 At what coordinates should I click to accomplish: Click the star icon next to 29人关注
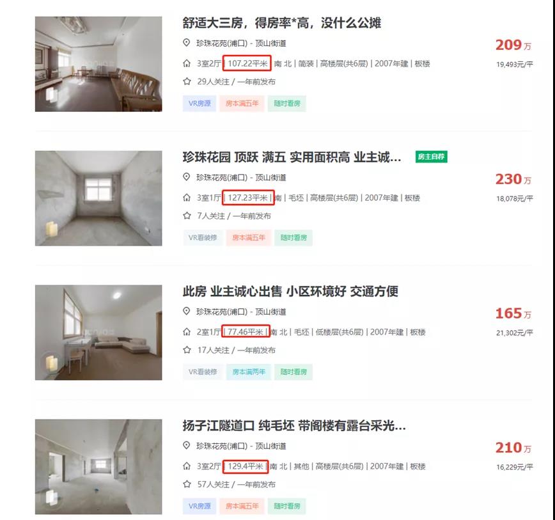coord(187,81)
